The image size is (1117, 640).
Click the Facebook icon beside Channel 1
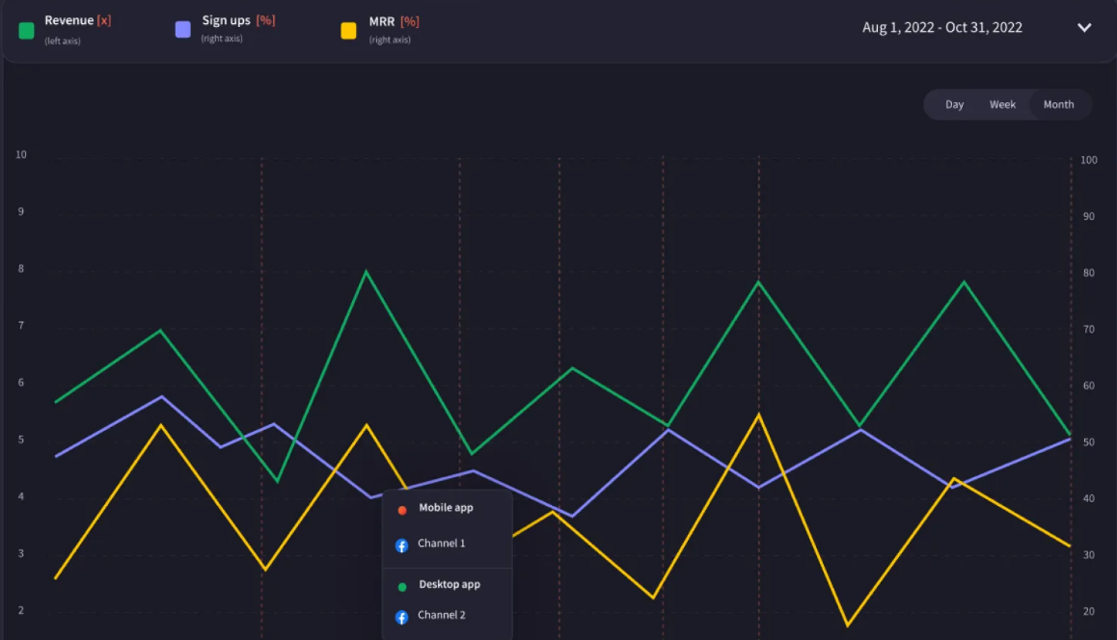pos(400,545)
